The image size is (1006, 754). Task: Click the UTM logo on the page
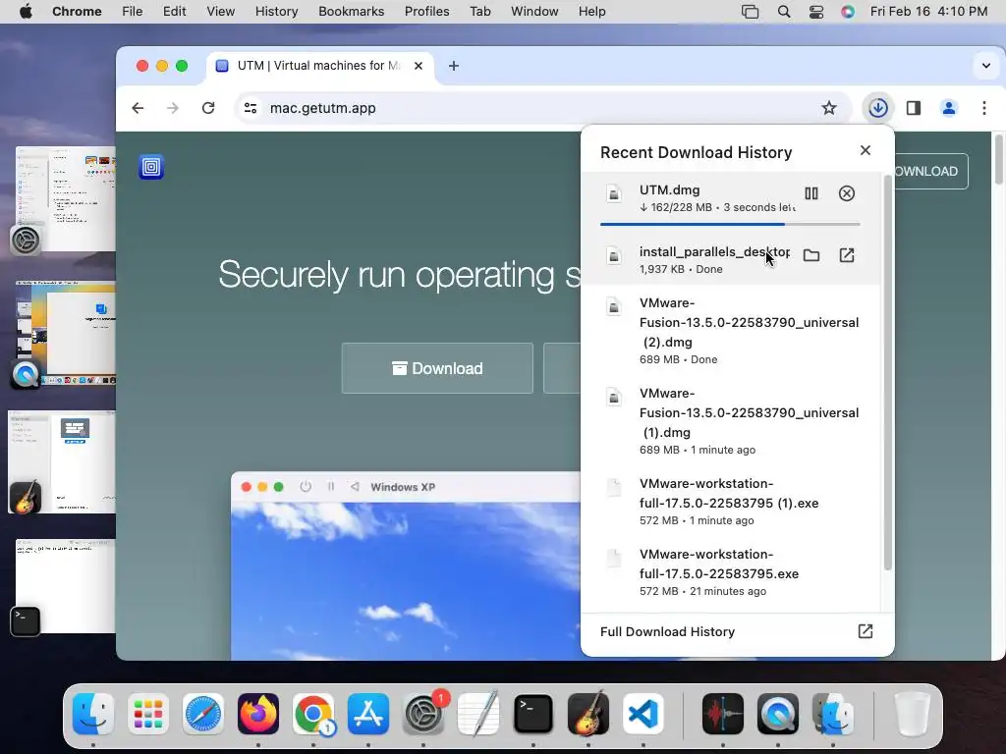pyautogui.click(x=151, y=167)
